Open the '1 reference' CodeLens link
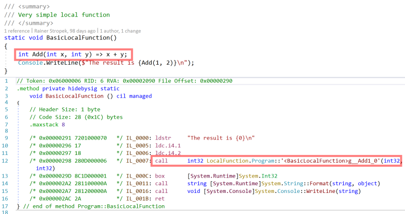 click(x=17, y=31)
